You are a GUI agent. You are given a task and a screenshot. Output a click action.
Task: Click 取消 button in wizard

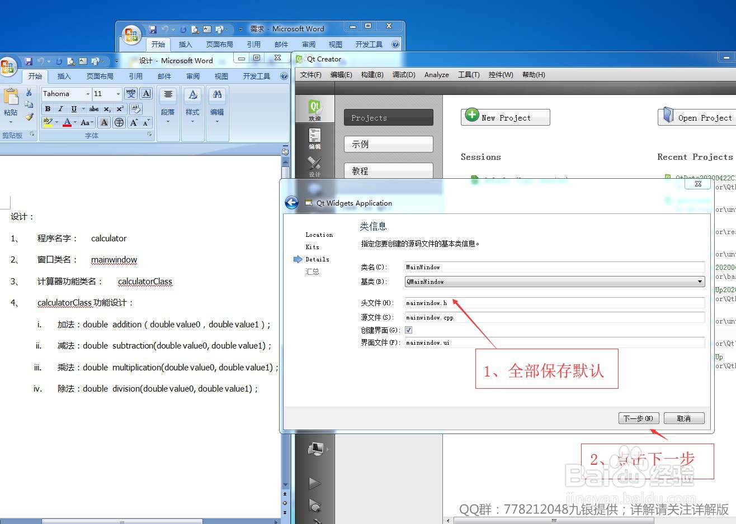coord(683,418)
